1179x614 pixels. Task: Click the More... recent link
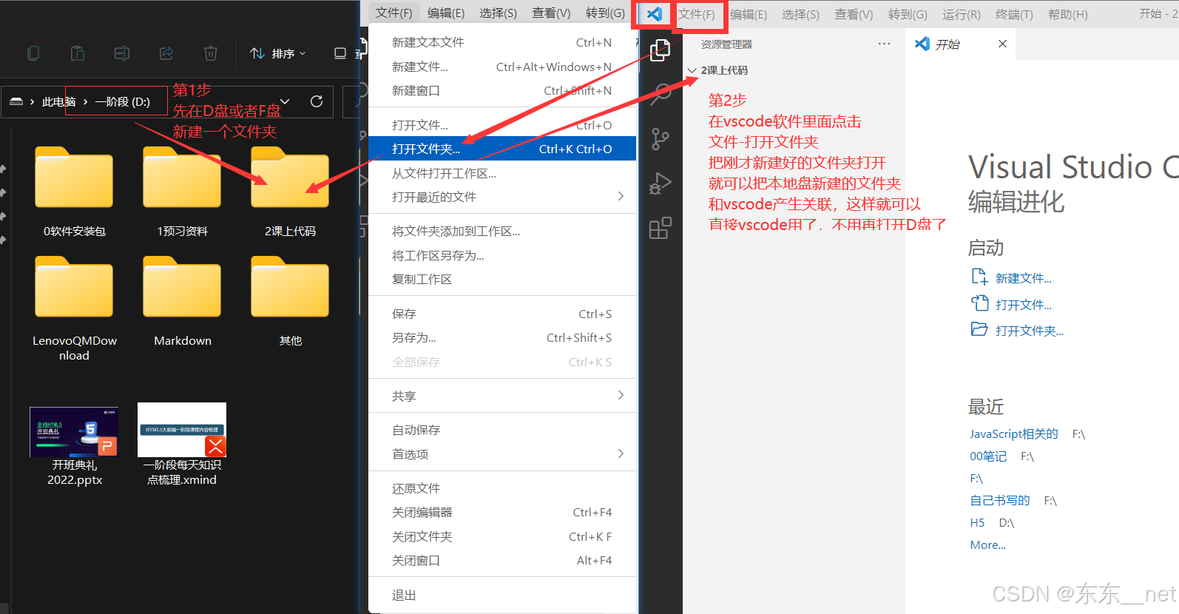tap(987, 544)
